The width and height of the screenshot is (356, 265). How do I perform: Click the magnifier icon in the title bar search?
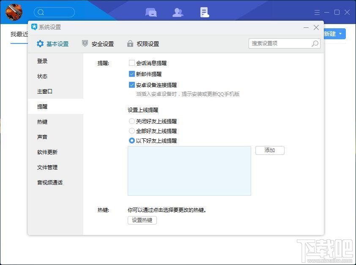[40, 12]
